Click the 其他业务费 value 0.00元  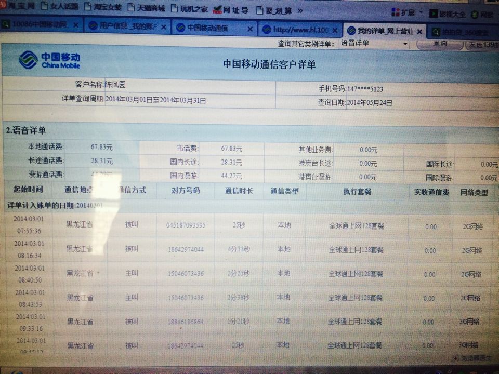point(368,150)
